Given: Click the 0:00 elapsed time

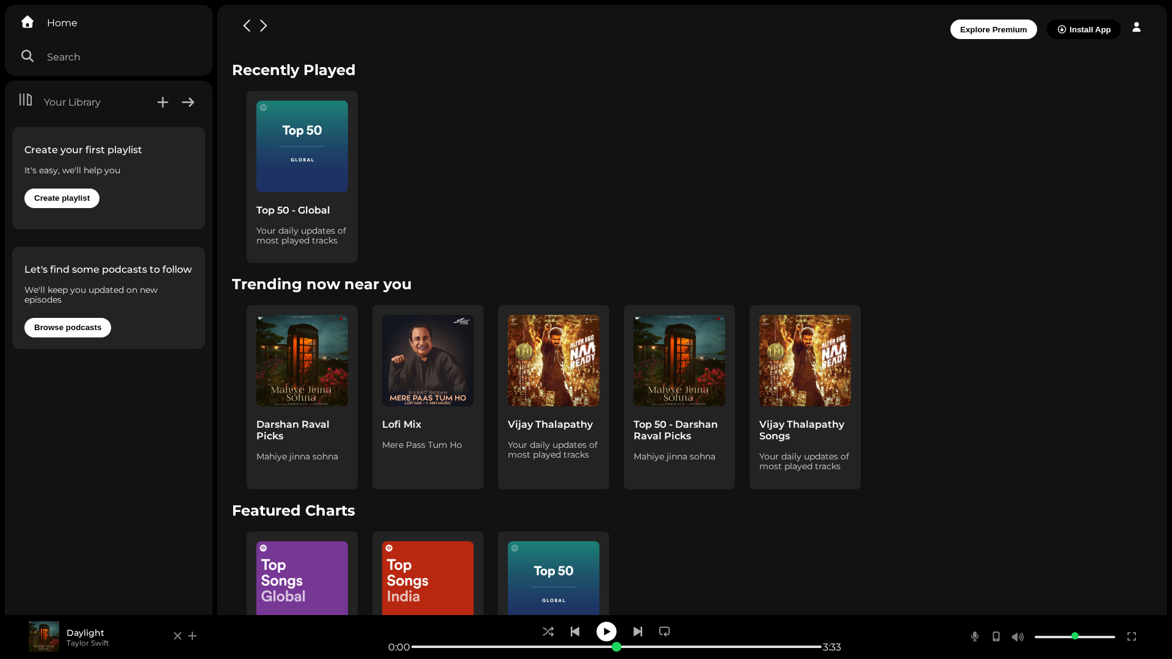Looking at the screenshot, I should [399, 647].
